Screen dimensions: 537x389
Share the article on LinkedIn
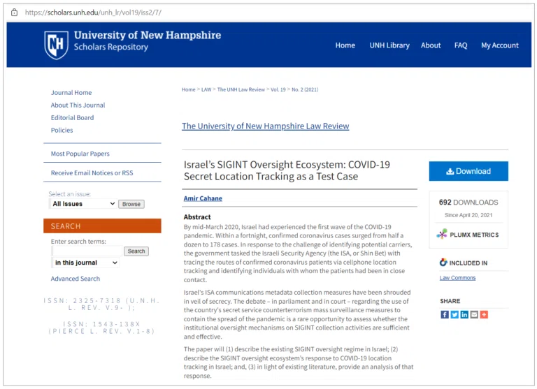pyautogui.click(x=464, y=314)
